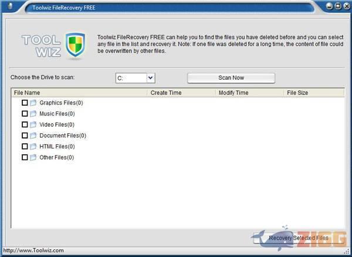The height and width of the screenshot is (257, 352).
Task: Open the drive selection dropdown
Action: point(151,78)
